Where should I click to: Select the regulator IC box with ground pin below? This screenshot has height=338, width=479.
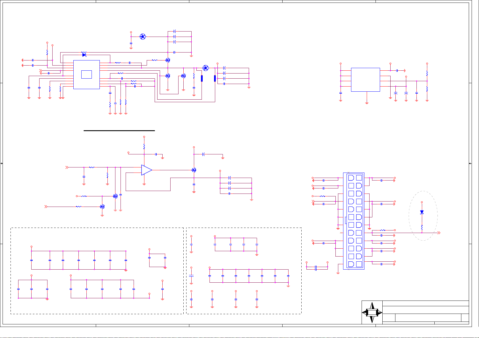[x=366, y=80]
